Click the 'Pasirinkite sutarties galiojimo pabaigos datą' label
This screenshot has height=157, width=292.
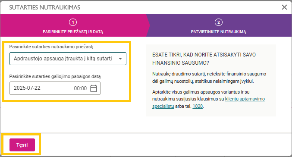tap(55, 76)
